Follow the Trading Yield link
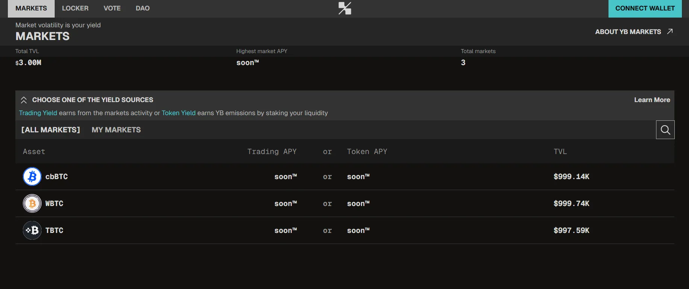Screen dimensions: 689x289 point(38,113)
